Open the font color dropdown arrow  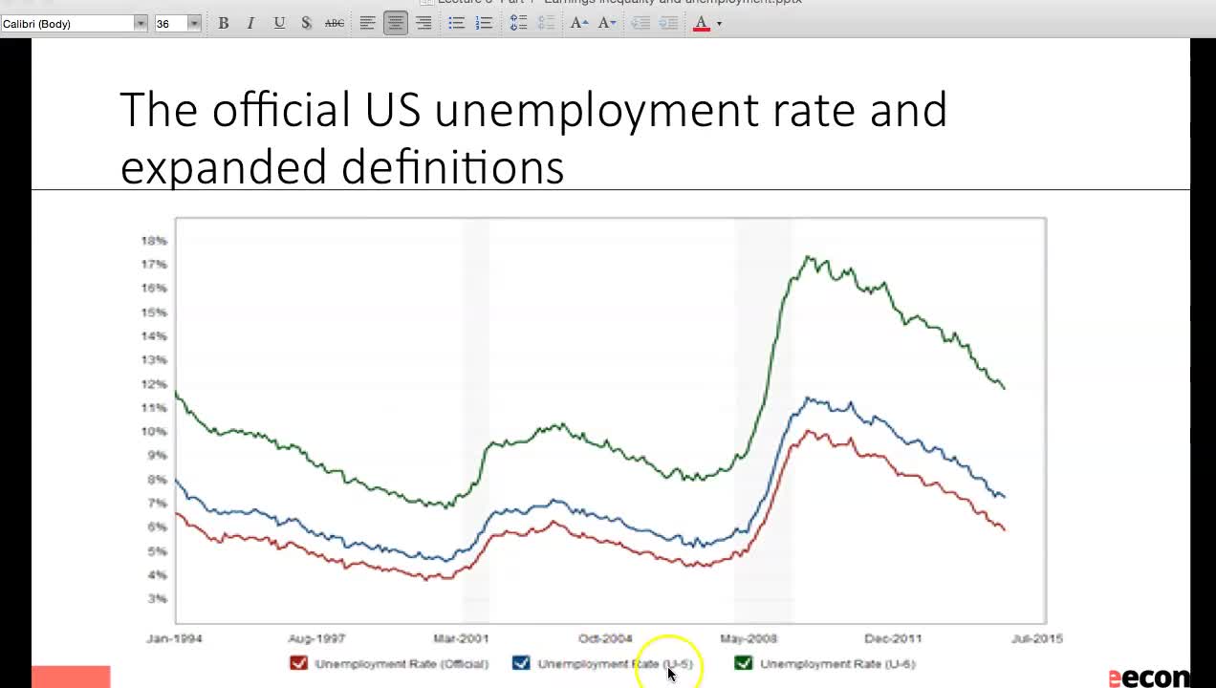pyautogui.click(x=719, y=24)
